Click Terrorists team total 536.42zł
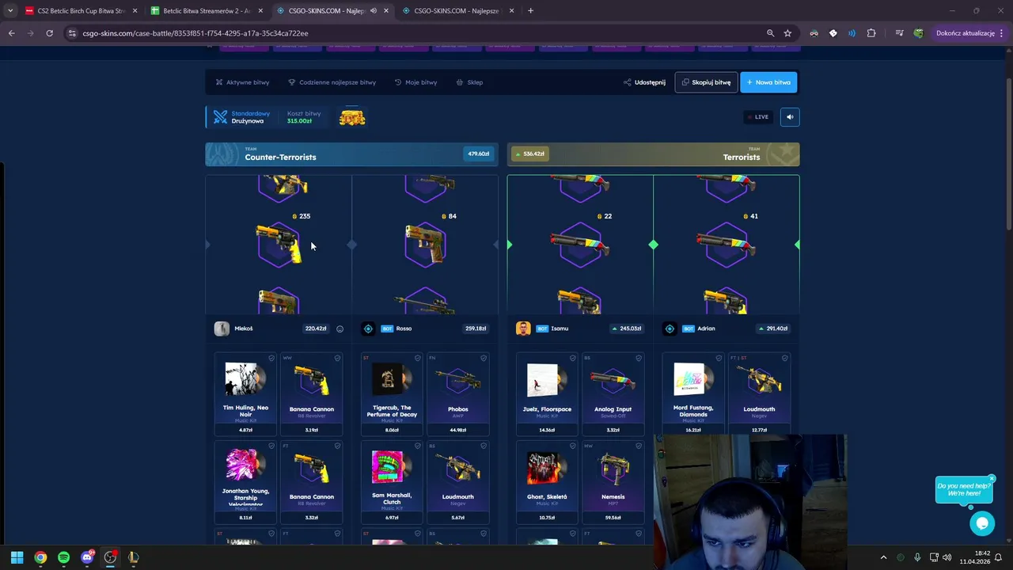 530,154
